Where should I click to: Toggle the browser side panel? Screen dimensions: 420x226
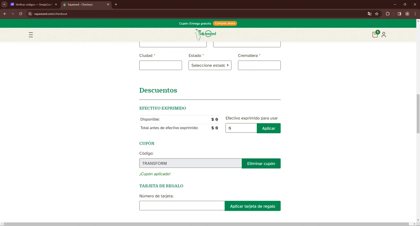(x=399, y=14)
